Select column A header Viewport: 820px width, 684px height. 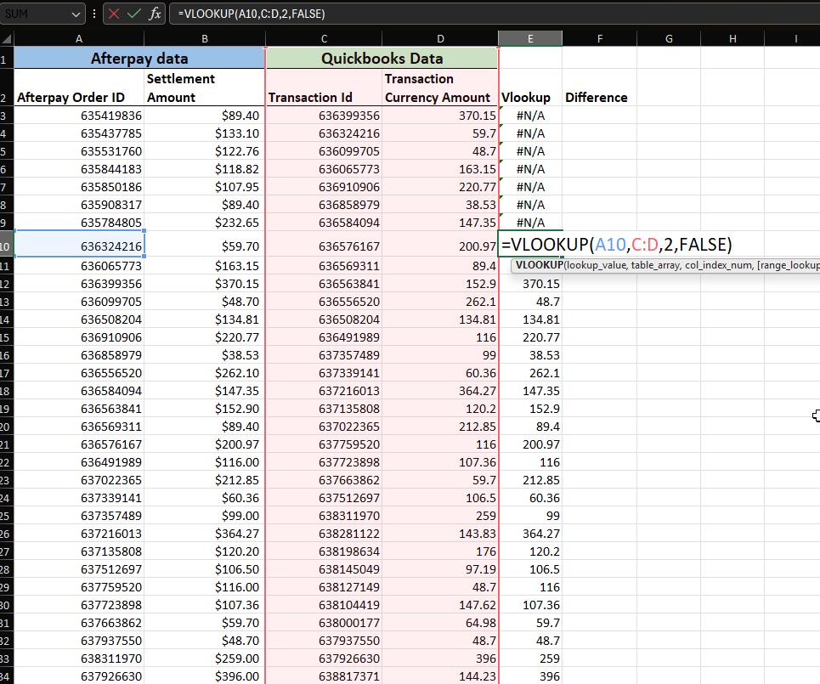coord(79,39)
